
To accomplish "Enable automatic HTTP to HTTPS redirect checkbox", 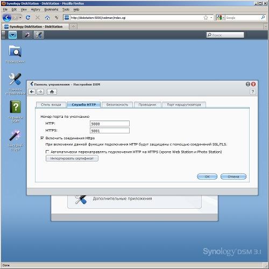I will (47, 152).
